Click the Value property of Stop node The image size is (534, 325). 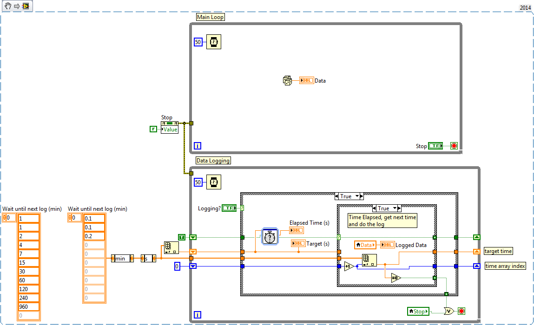pos(170,130)
